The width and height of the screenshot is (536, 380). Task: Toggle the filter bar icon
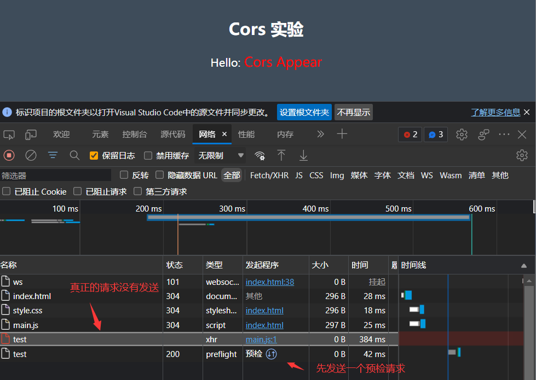(x=53, y=155)
